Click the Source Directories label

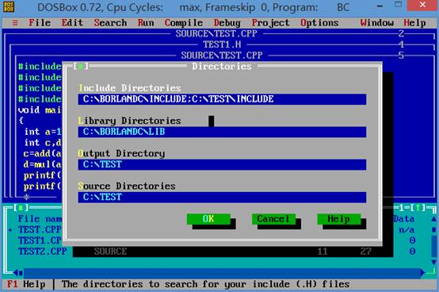127,186
